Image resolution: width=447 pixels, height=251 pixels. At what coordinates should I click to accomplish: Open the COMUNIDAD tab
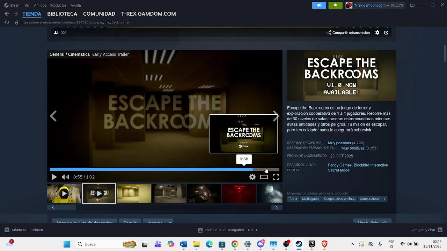(x=99, y=14)
